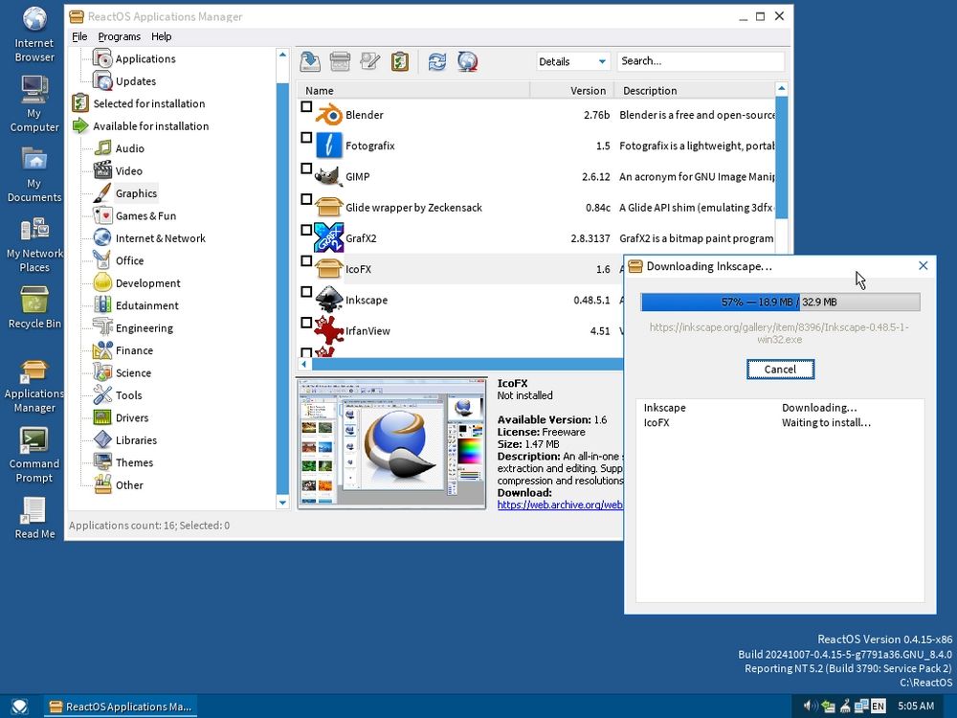Click the GIMP application icon in the list

click(329, 176)
